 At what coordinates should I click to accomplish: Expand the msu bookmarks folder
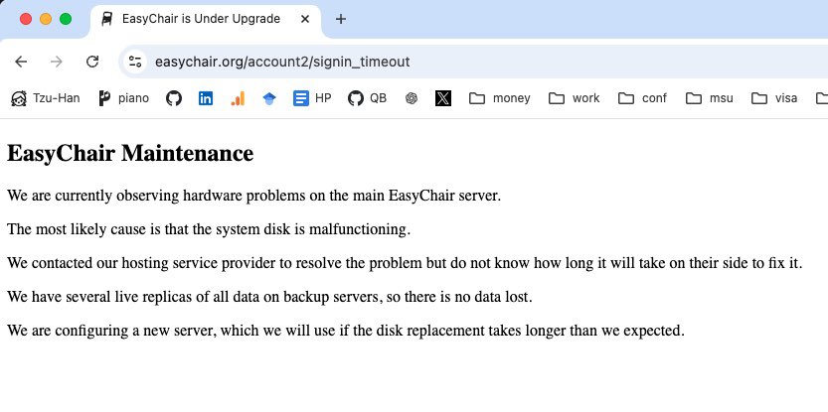[710, 98]
